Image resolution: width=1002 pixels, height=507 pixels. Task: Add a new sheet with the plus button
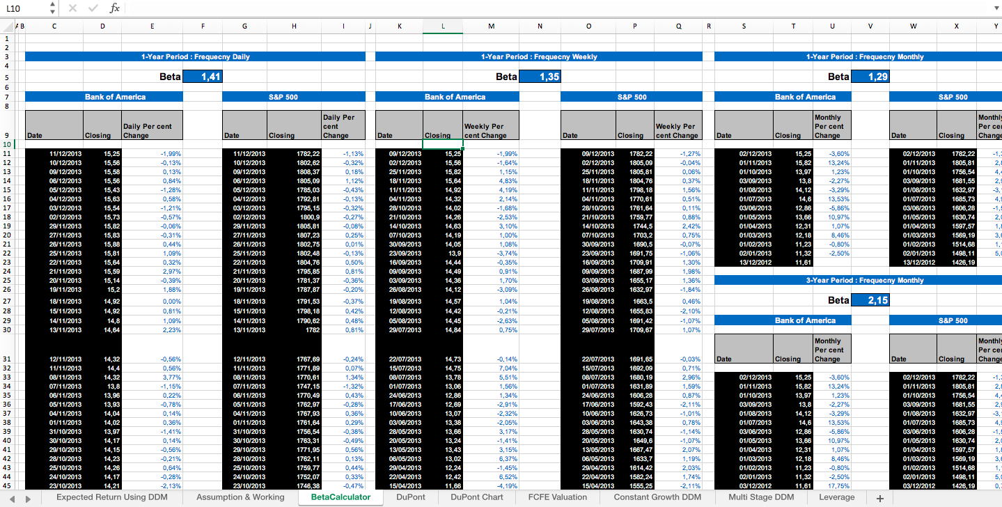tap(879, 499)
